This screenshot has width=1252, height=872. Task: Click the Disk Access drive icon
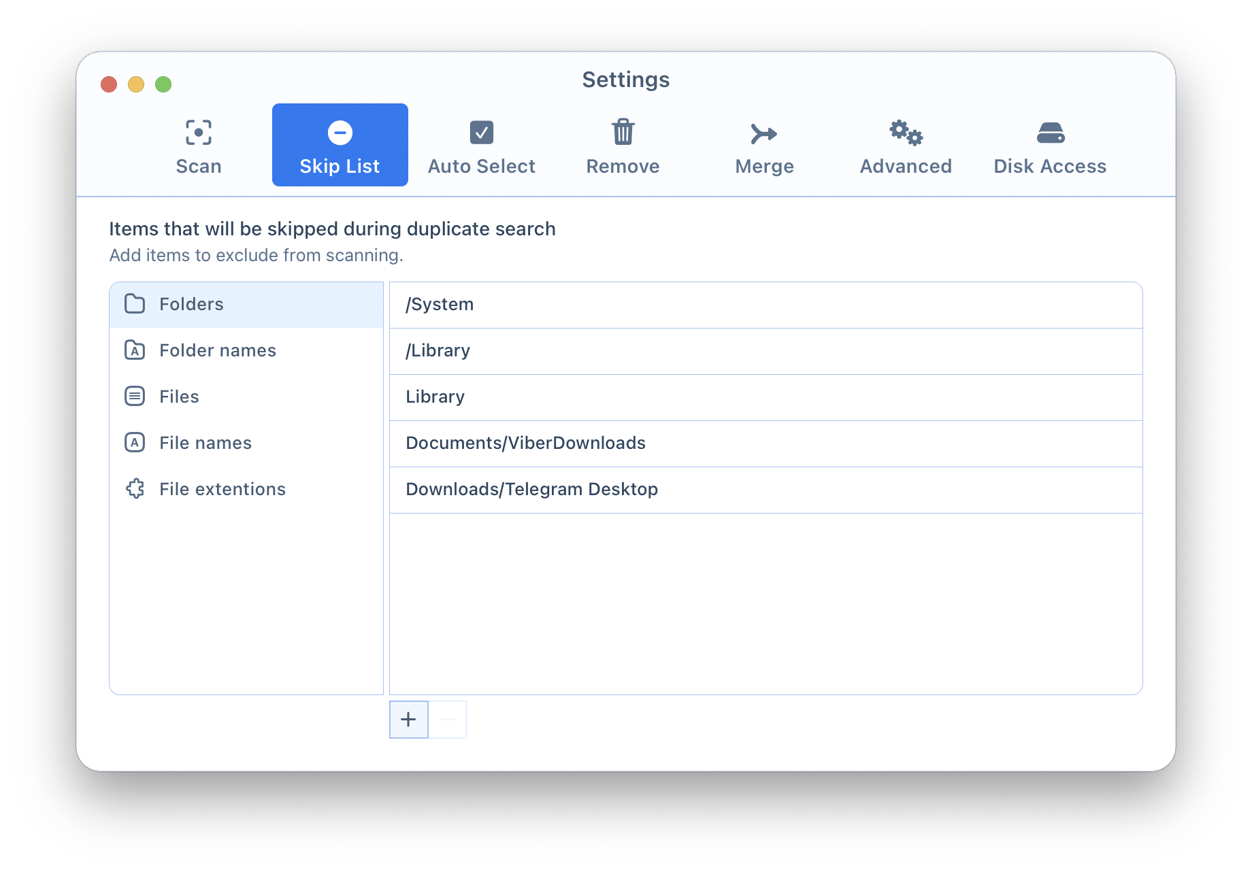[1050, 133]
